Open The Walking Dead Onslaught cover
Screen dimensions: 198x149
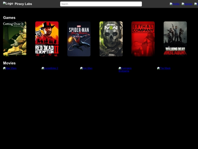(175, 39)
